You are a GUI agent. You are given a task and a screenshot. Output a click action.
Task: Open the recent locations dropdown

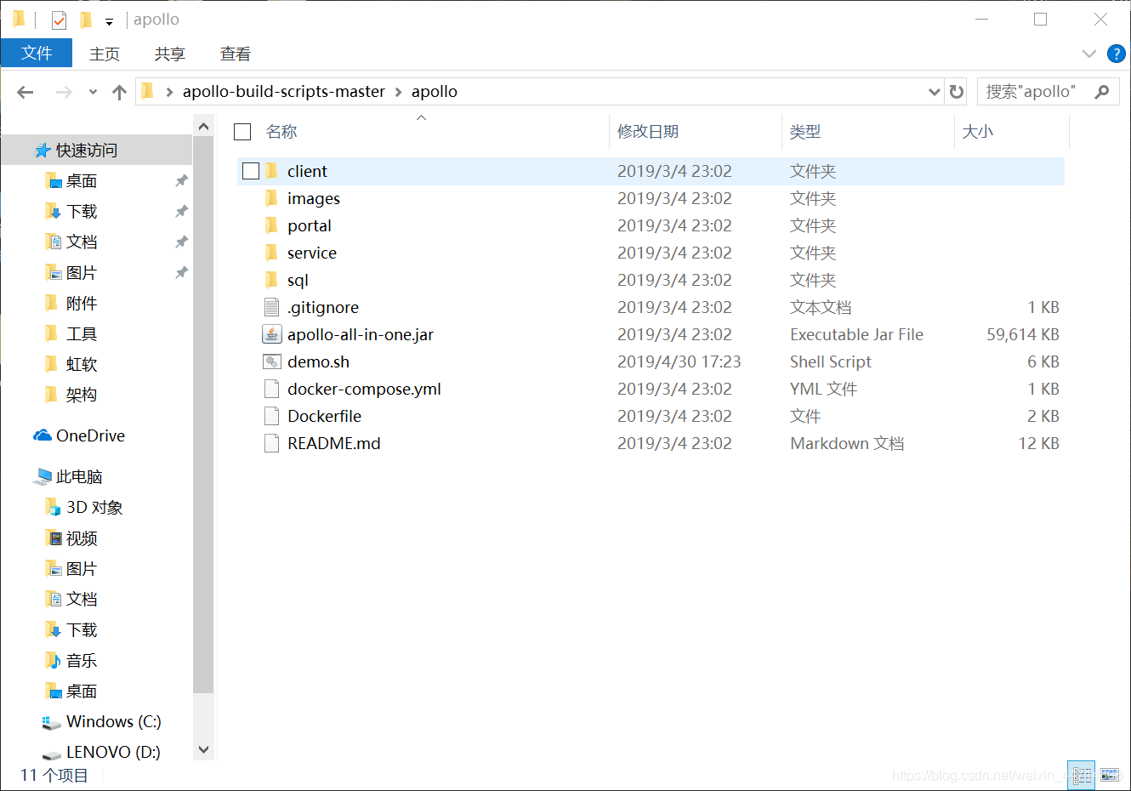tap(93, 92)
